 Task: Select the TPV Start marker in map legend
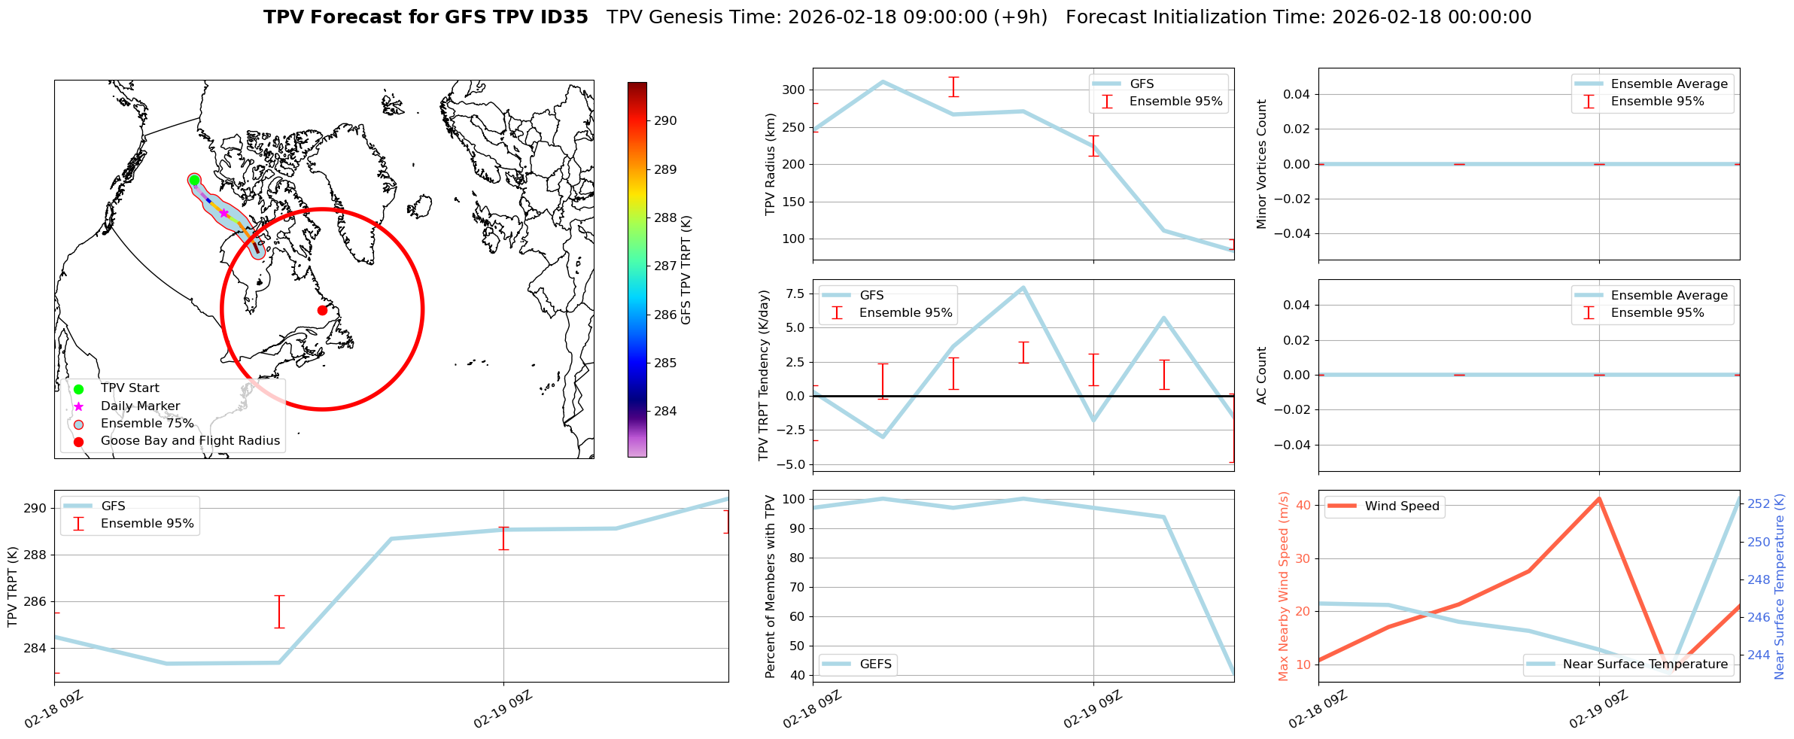(78, 389)
